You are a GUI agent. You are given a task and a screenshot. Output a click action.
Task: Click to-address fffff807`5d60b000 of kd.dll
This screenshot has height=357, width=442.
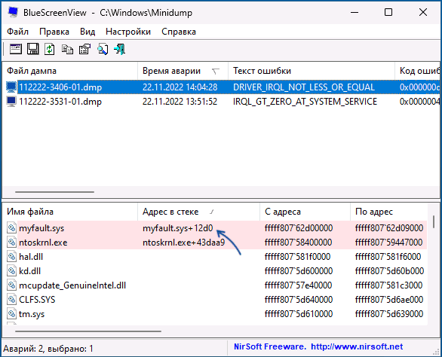[x=389, y=271]
